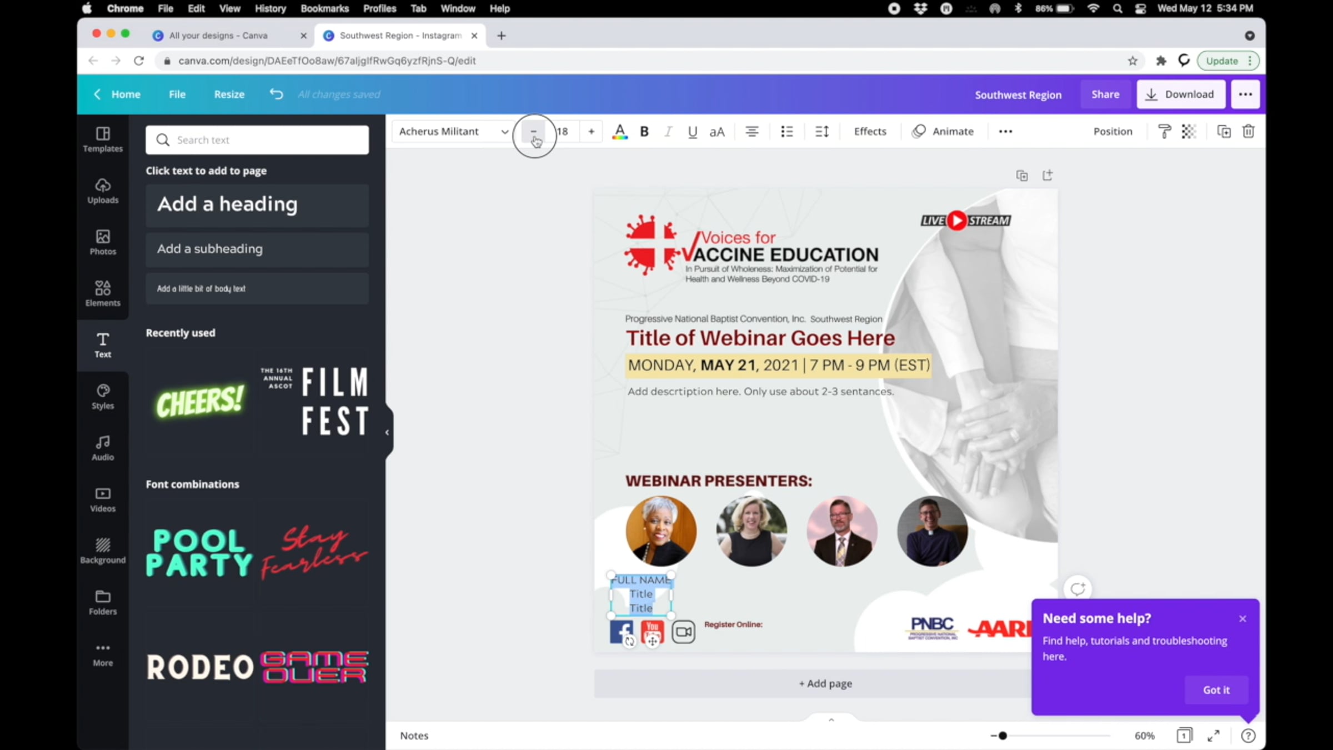Toggle italic formatting

(x=668, y=132)
